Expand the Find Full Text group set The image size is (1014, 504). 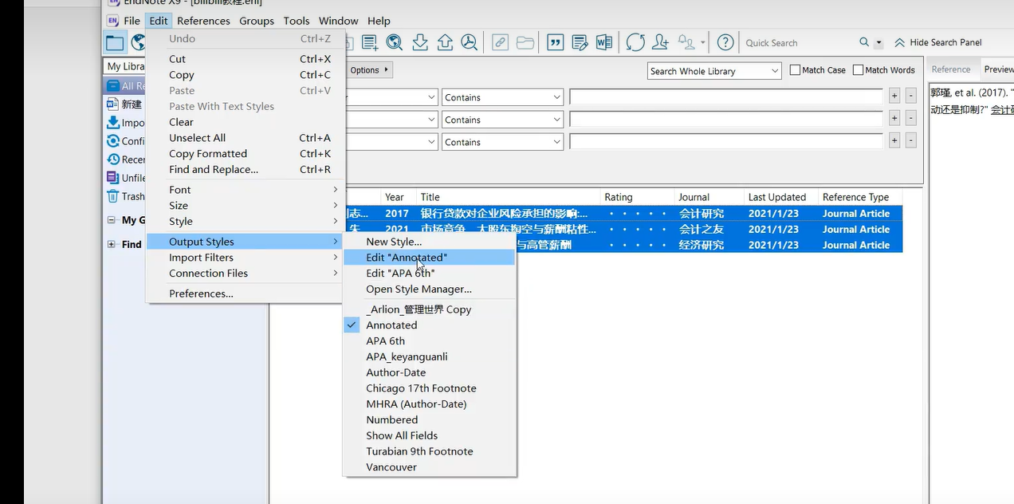coord(112,245)
